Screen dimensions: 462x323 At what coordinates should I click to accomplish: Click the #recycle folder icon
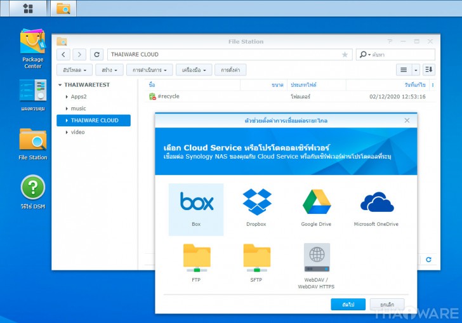click(x=152, y=96)
